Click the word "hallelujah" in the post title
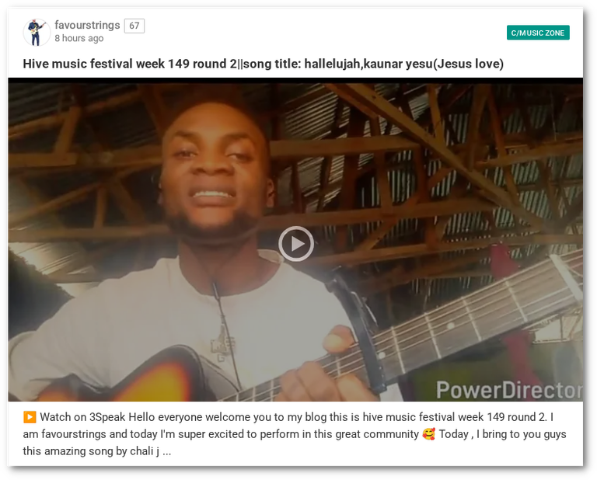The height and width of the screenshot is (480, 597). [332, 64]
